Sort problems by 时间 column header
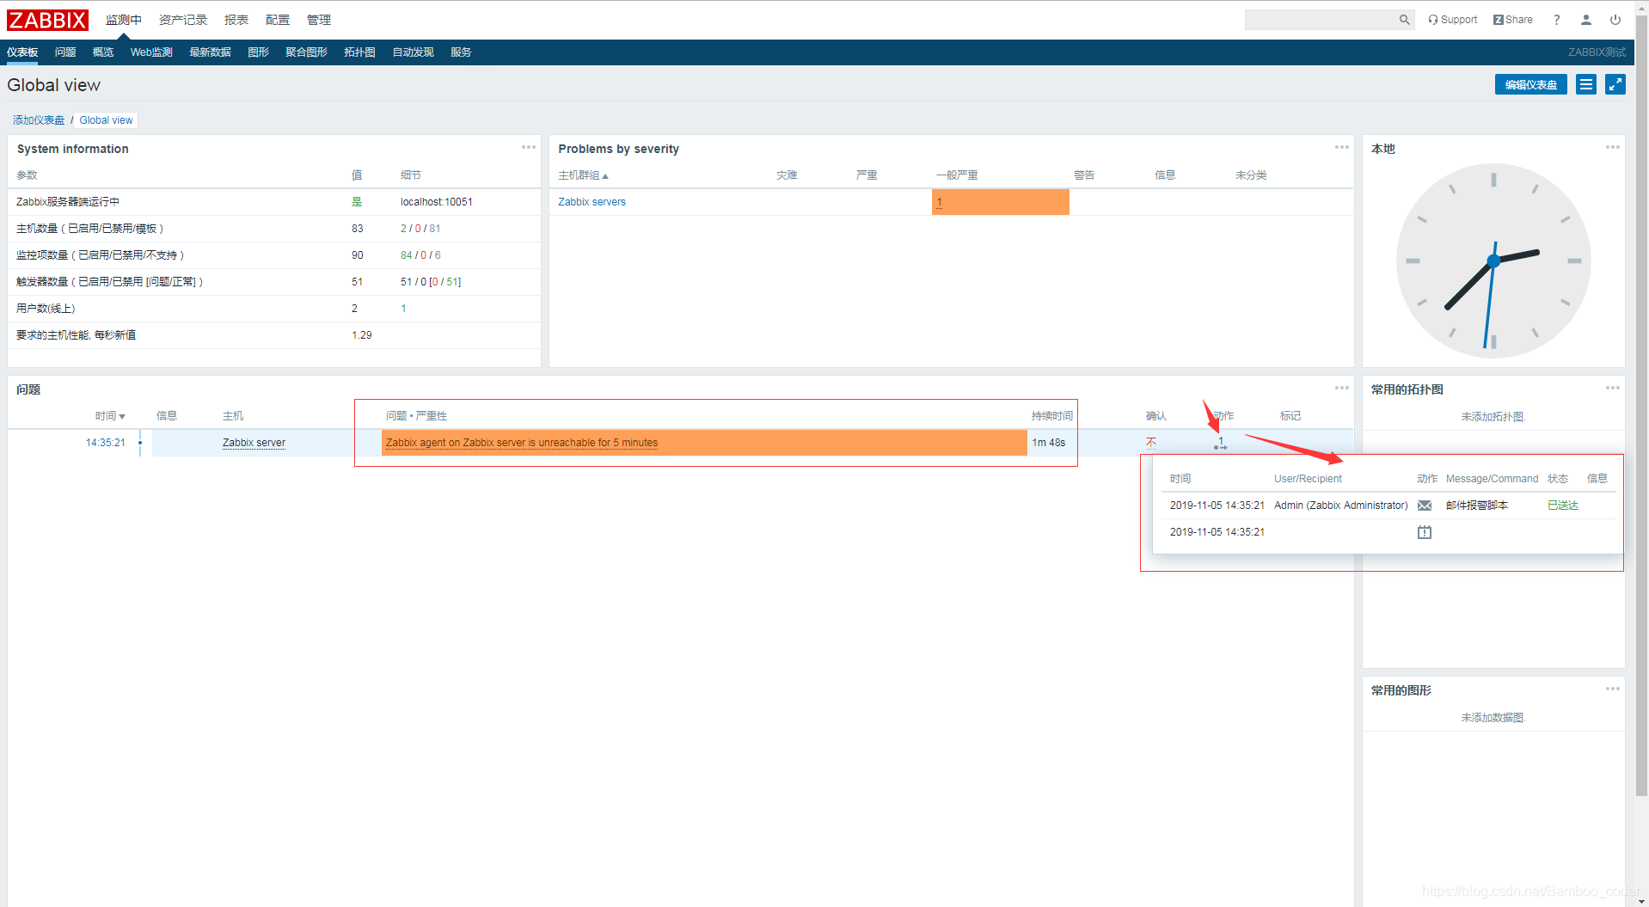 [x=110, y=416]
